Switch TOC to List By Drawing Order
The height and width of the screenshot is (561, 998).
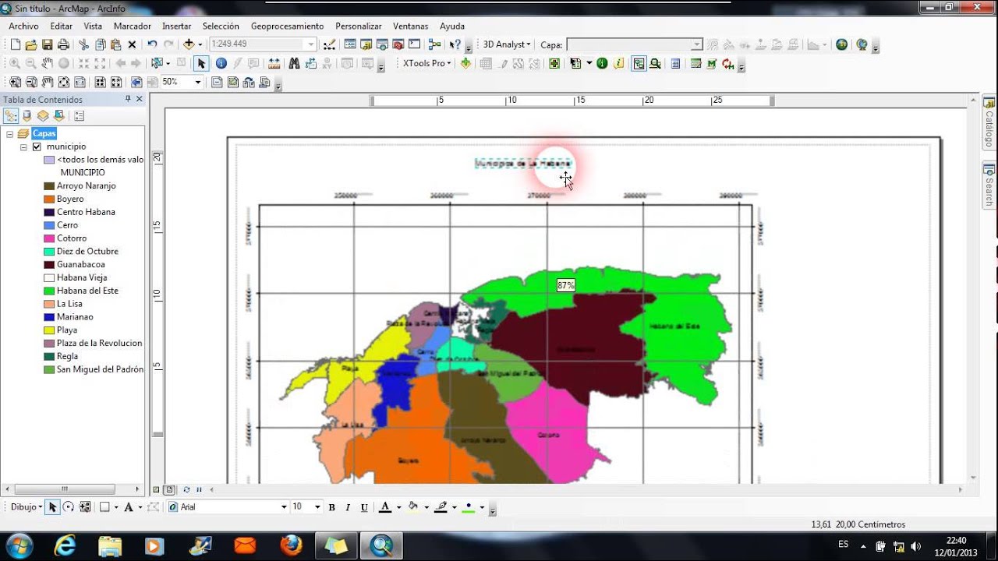(11, 115)
